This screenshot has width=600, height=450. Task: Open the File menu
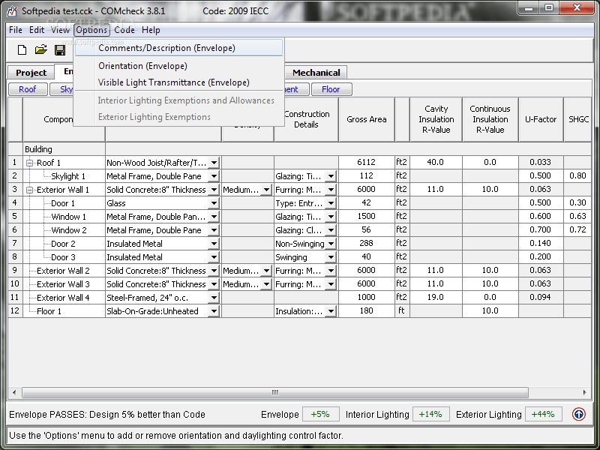coord(16,30)
